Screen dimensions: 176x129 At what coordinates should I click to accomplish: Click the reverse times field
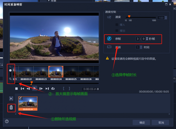(138, 47)
